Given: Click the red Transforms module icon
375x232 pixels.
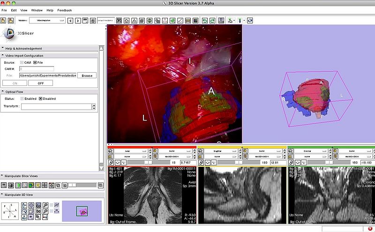Looking at the screenshot, I should click(x=165, y=21).
